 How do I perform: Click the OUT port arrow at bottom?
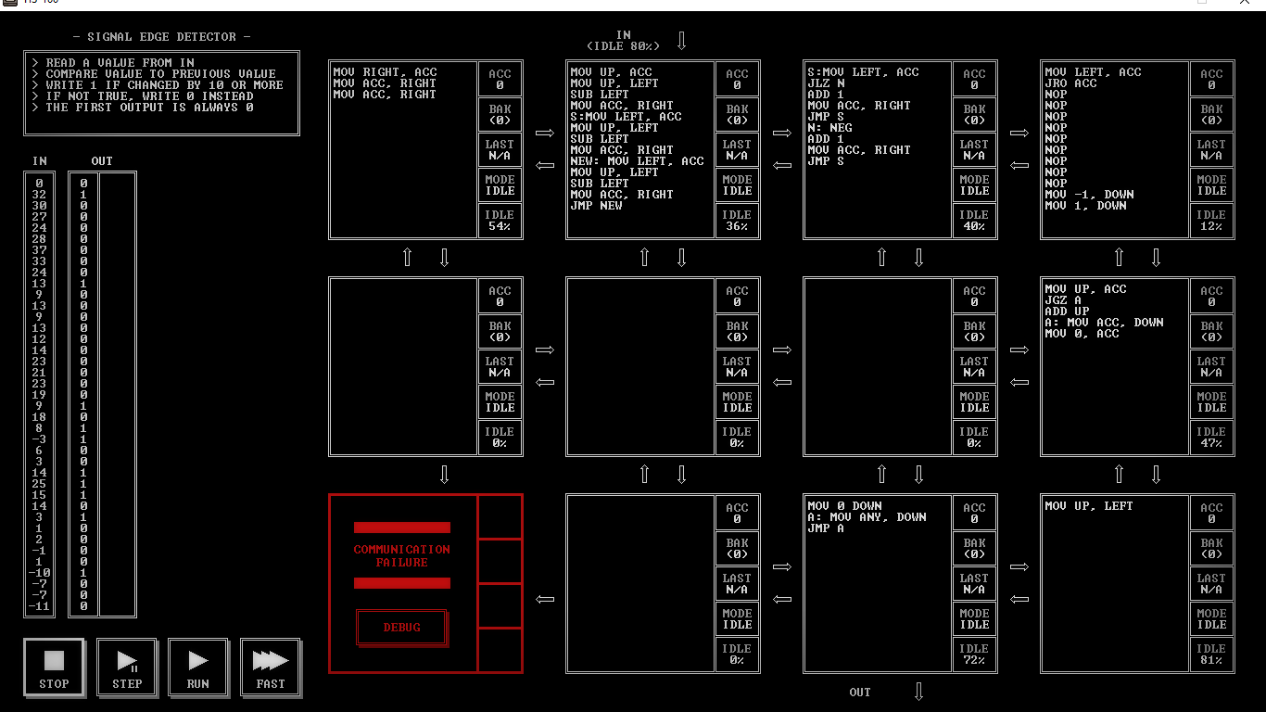pos(918,692)
